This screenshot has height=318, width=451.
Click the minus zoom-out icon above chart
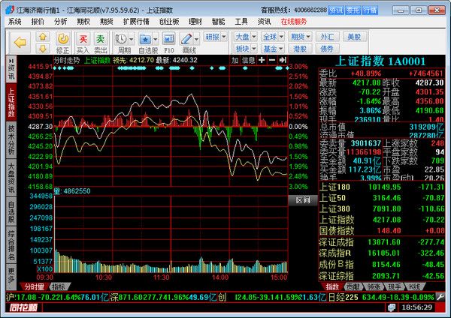pos(272,60)
